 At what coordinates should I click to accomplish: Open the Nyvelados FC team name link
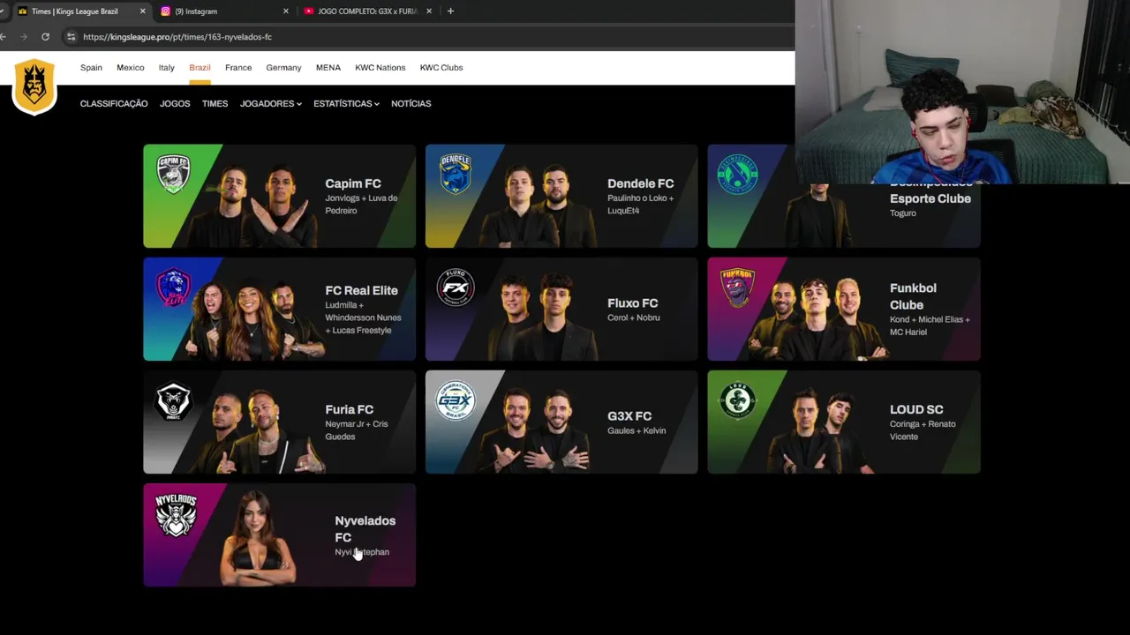click(x=365, y=528)
